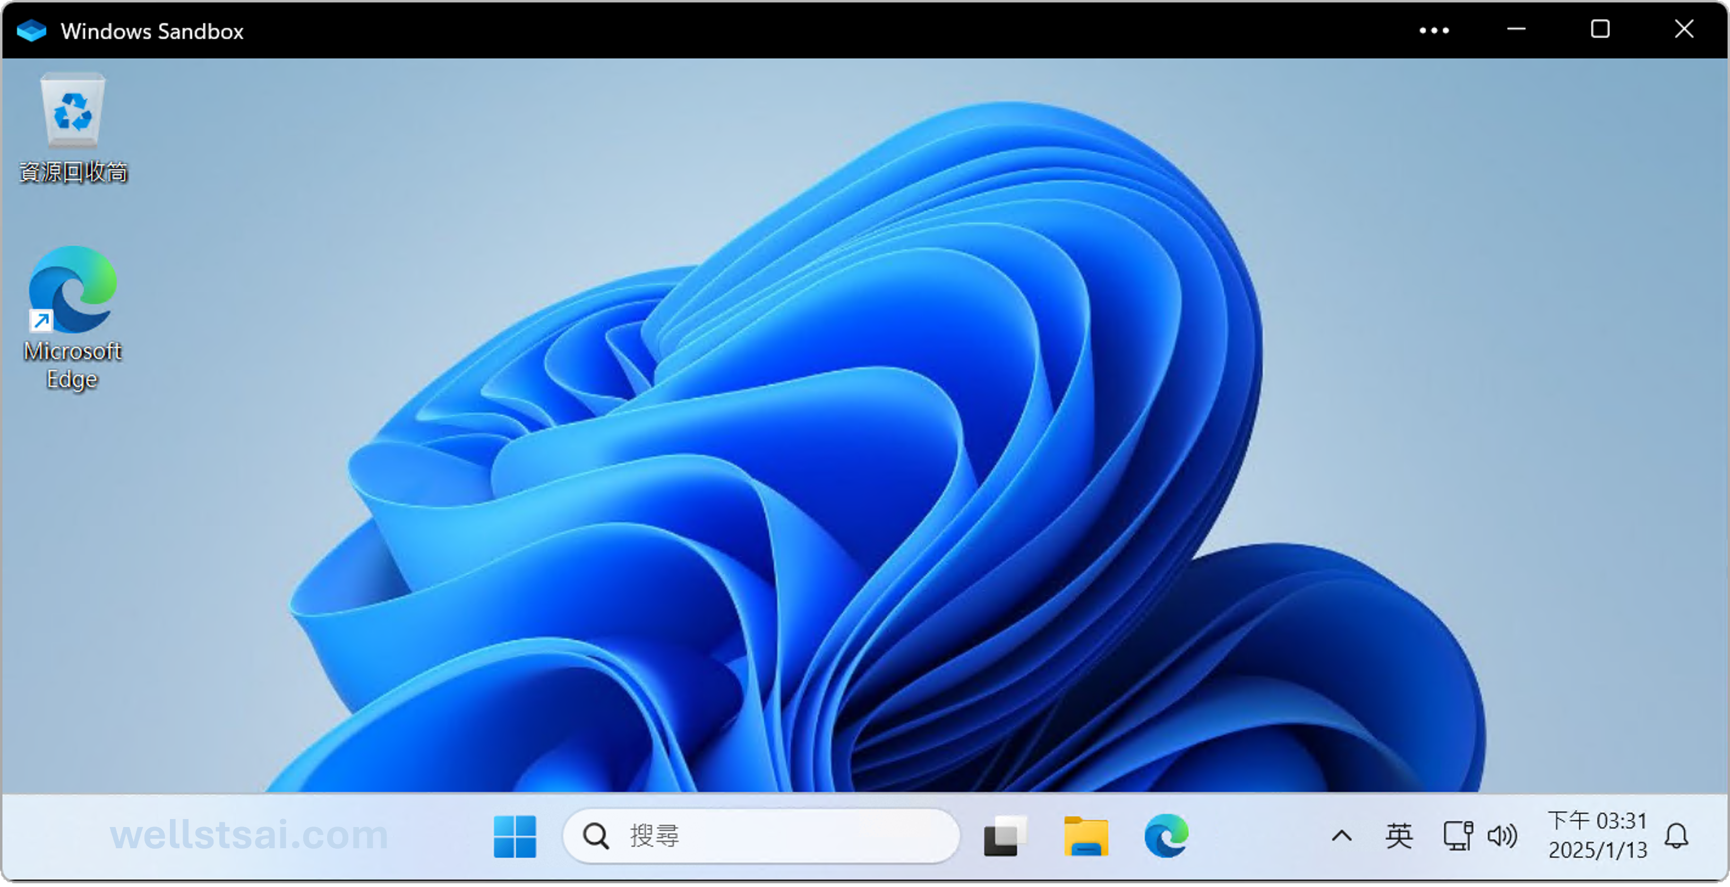Click the date 2025/1/13 in taskbar
Screen dimensions: 1730x887
[x=1598, y=850]
